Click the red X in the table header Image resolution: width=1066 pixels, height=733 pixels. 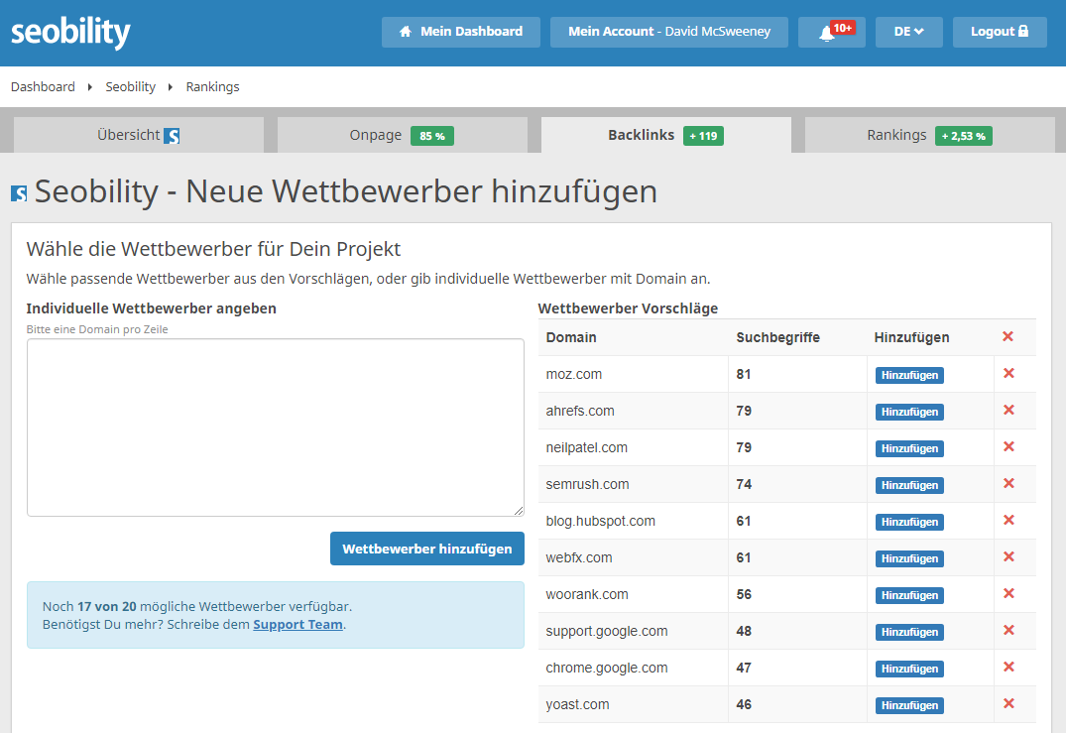tap(1007, 336)
